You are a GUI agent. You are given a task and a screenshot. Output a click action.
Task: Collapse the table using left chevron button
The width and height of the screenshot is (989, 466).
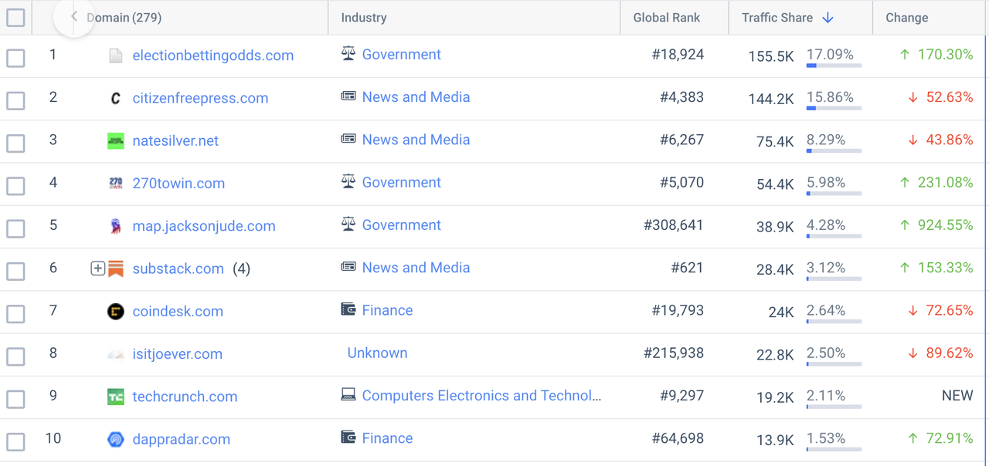pos(74,16)
